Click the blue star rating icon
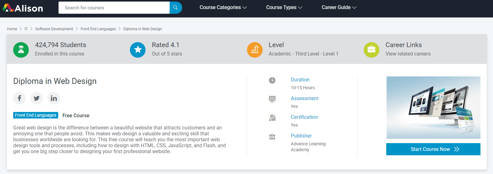This screenshot has height=174, width=493. [138, 50]
